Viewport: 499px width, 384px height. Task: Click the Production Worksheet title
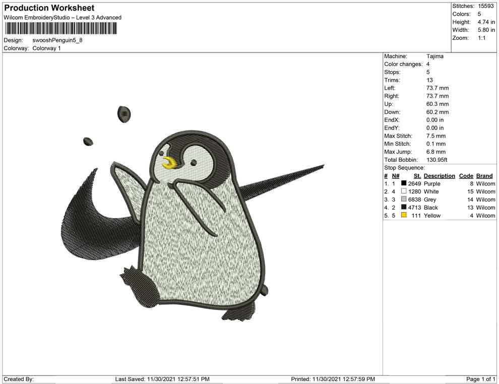(x=49, y=8)
